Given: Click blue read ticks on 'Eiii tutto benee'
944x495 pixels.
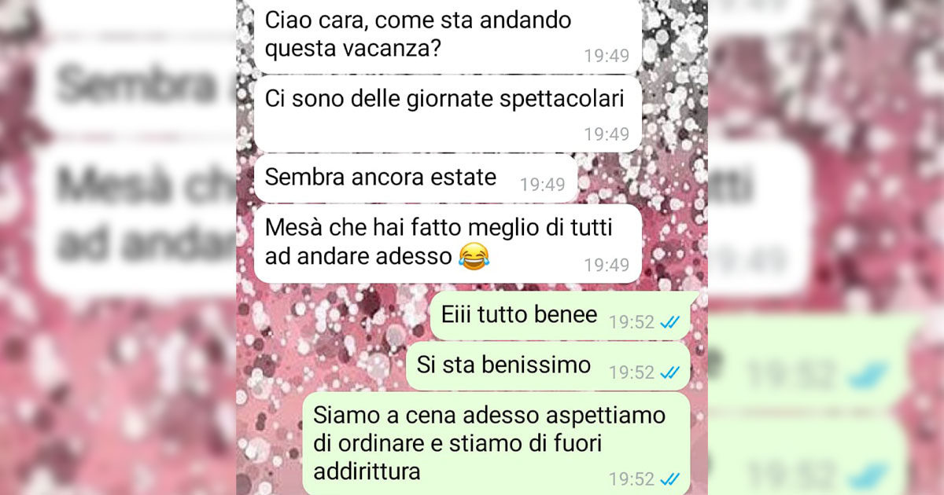Looking at the screenshot, I should [671, 321].
